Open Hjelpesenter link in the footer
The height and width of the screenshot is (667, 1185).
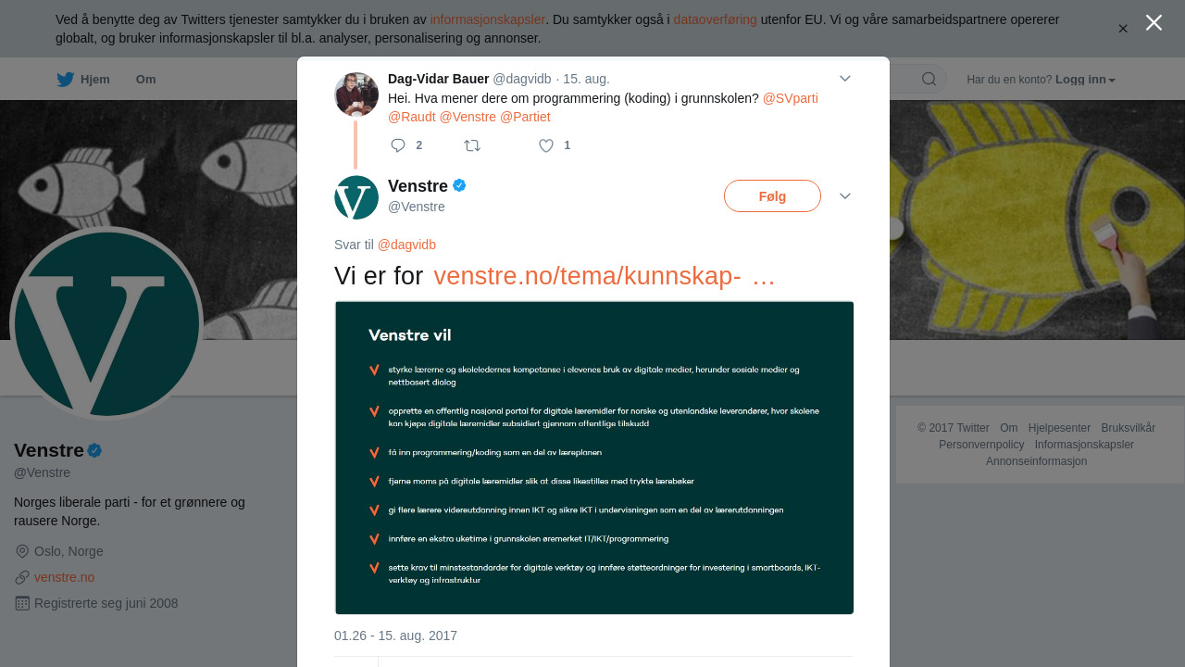coord(1059,428)
